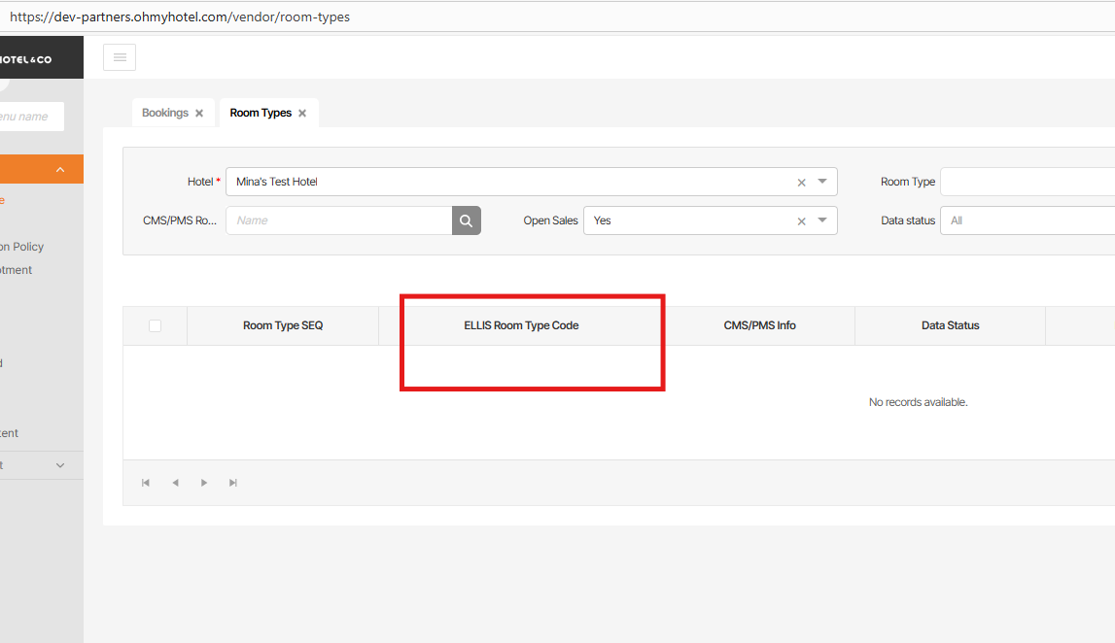Click the ELLIS Room Type Code column header
Screen dimensions: 1115x643
(x=521, y=325)
